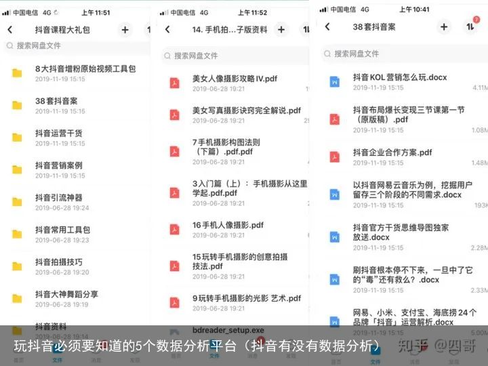Select 抖音布局爆长变现三节课第一节 file name
The image size is (488, 366).
pyautogui.click(x=409, y=115)
